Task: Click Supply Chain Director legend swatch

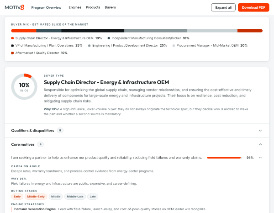Action: click(x=12, y=38)
